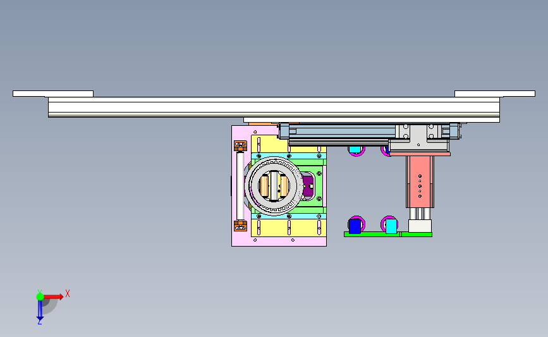The height and width of the screenshot is (337, 548).
Task: Click the blue Z axis arrow of the triad
Action: (40, 310)
